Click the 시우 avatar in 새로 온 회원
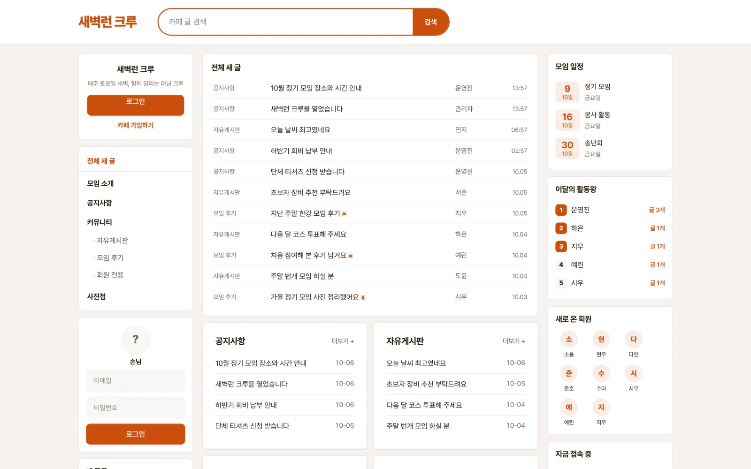The height and width of the screenshot is (469, 751). pyautogui.click(x=634, y=373)
